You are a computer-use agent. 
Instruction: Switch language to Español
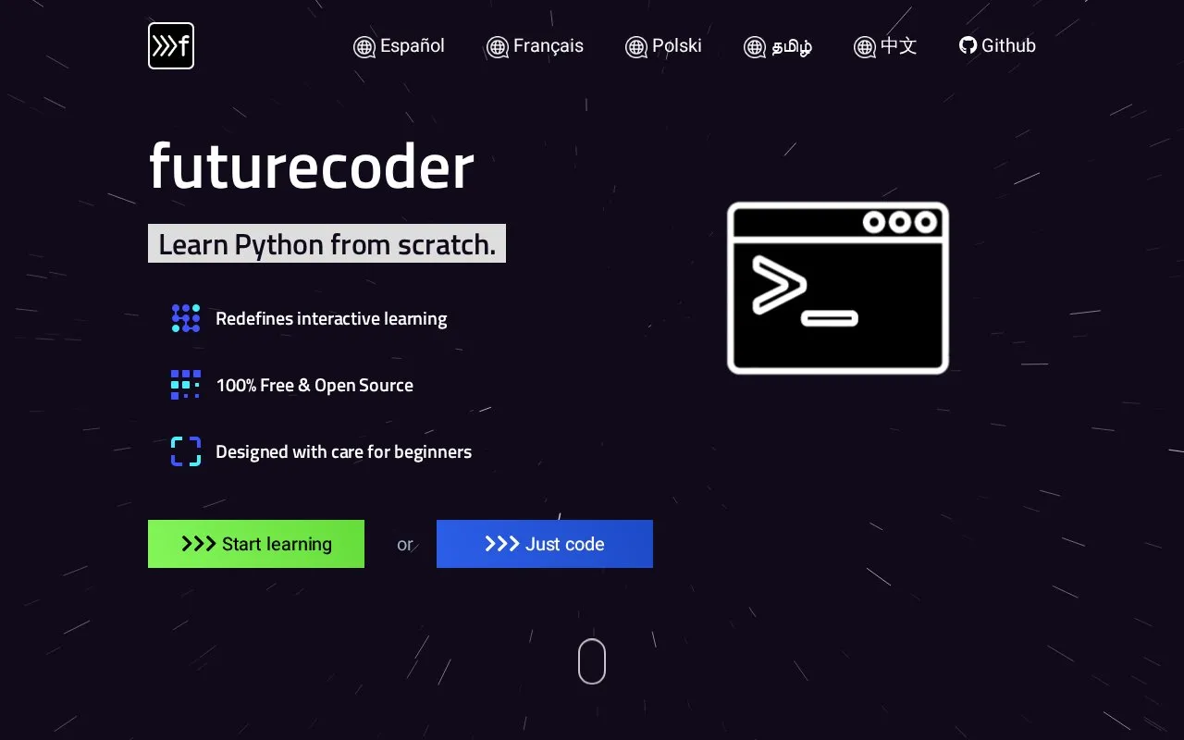point(400,46)
